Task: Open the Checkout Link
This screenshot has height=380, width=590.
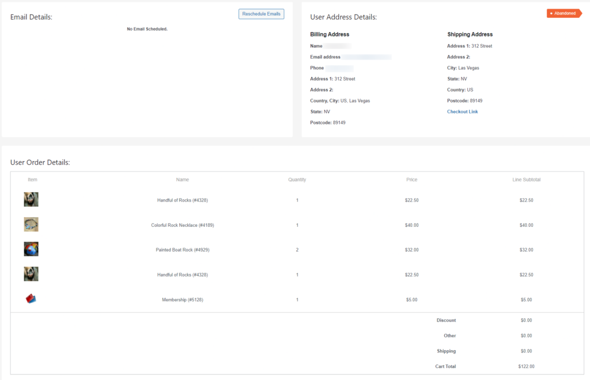Action: 462,112
